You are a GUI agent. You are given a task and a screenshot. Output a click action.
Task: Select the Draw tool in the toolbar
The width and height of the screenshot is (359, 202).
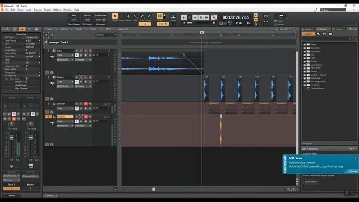point(142,16)
